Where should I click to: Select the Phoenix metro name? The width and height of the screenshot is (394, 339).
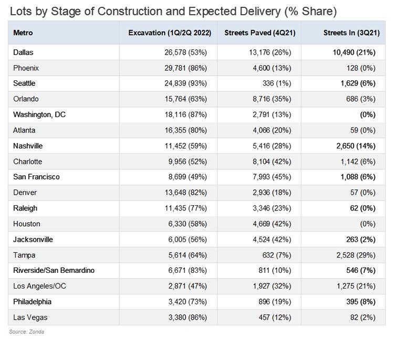[26, 68]
